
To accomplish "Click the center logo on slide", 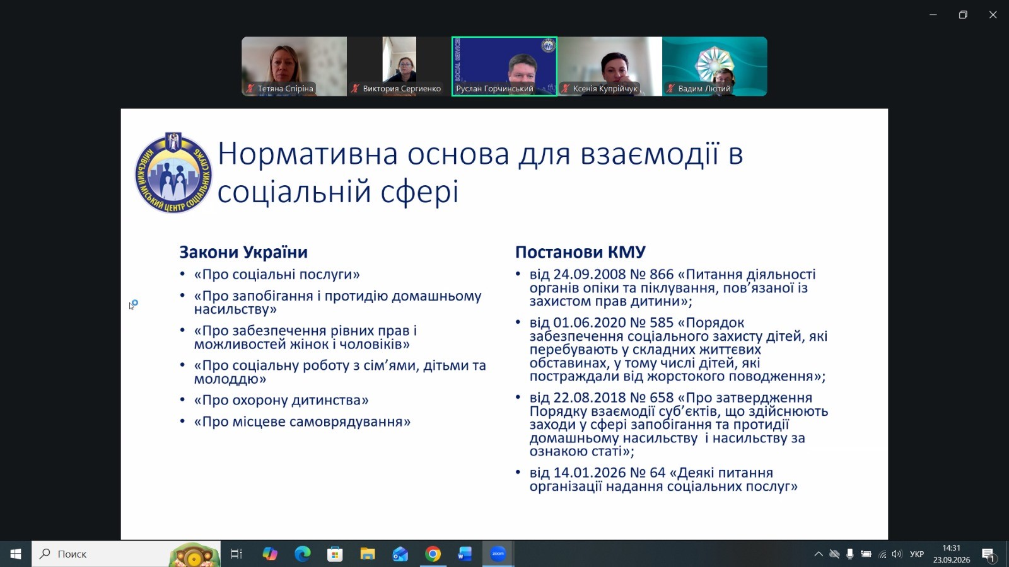I will click(x=173, y=173).
